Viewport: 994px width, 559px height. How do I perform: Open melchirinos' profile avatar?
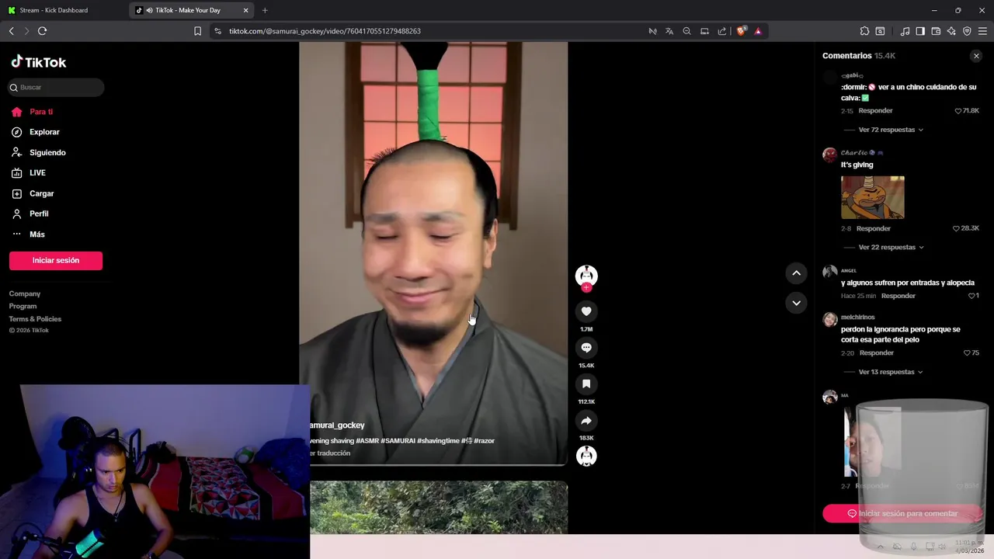point(829,319)
